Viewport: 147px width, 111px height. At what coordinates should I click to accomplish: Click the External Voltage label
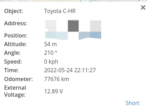pos(15,91)
